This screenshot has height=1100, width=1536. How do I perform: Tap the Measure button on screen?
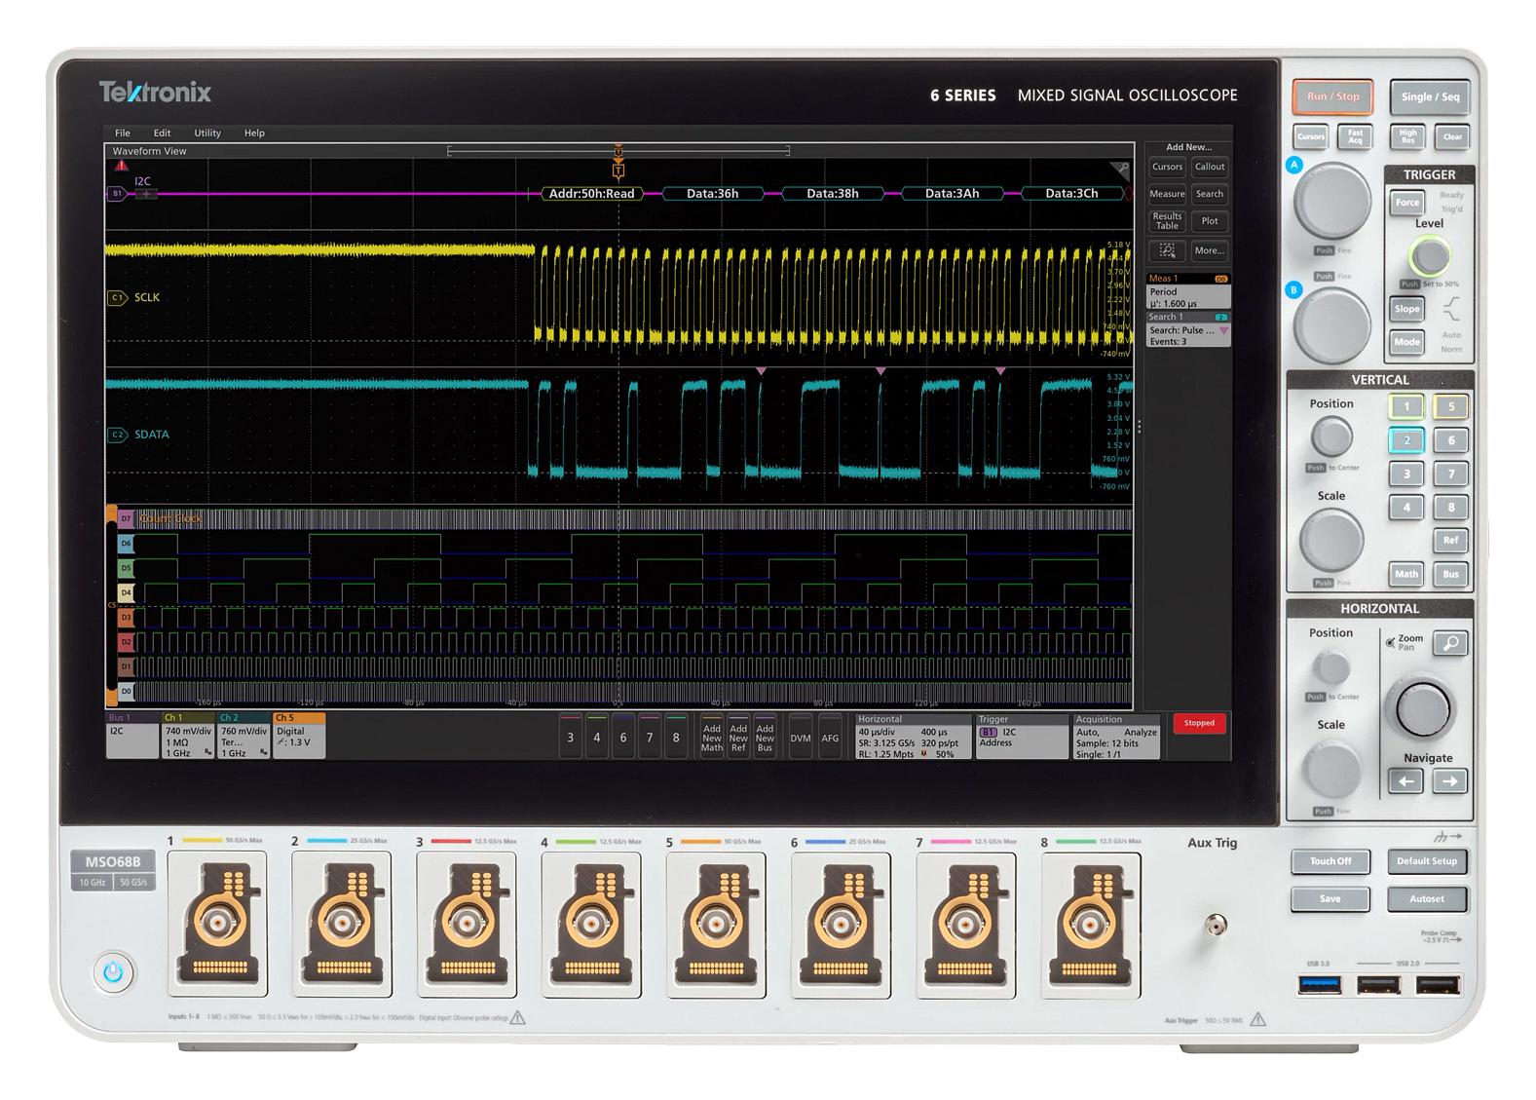pyautogui.click(x=1167, y=194)
